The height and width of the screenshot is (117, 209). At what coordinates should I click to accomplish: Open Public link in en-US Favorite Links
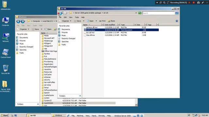[64, 45]
